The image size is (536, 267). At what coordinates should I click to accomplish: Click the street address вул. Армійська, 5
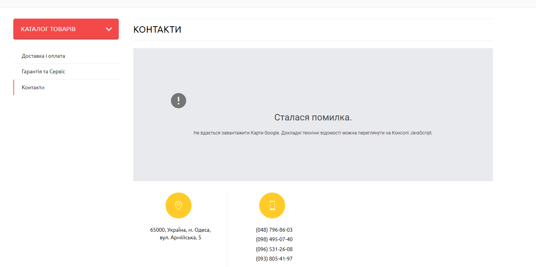pyautogui.click(x=180, y=238)
